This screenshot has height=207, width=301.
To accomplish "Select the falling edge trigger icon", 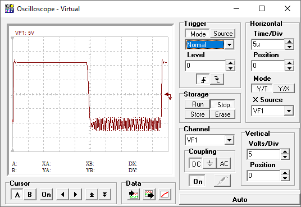I will point(217,79).
